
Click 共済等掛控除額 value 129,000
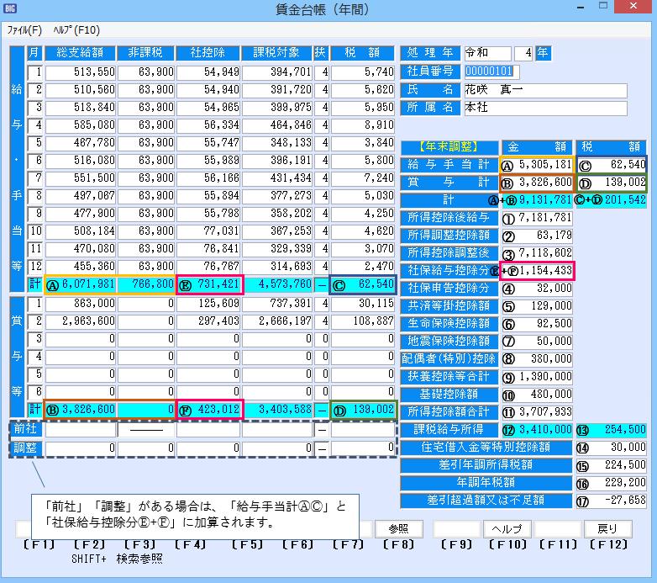537,305
